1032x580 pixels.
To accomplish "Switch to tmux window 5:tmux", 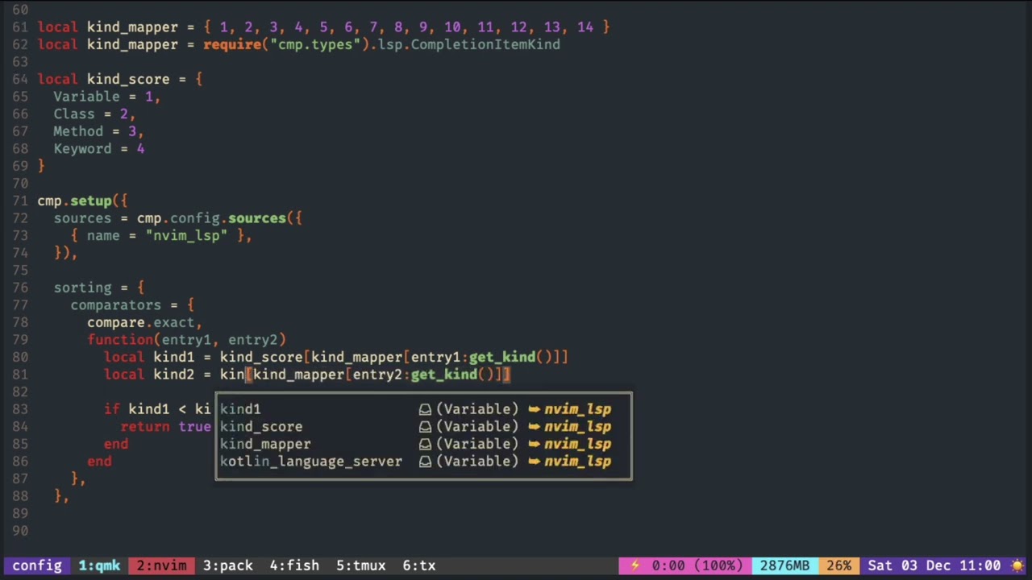I will point(360,565).
